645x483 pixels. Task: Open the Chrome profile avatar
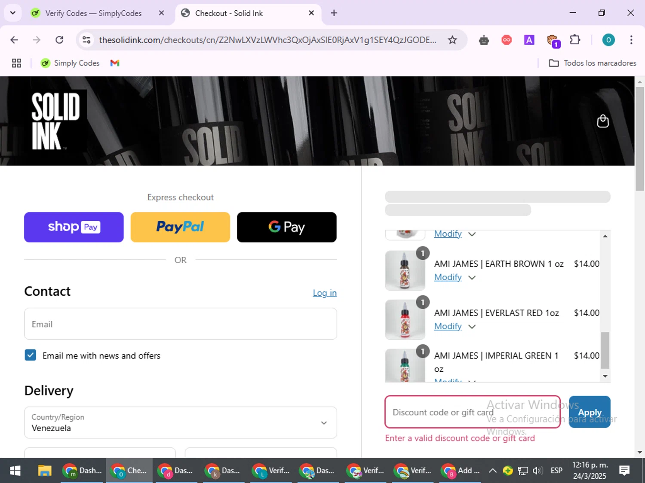click(x=608, y=40)
